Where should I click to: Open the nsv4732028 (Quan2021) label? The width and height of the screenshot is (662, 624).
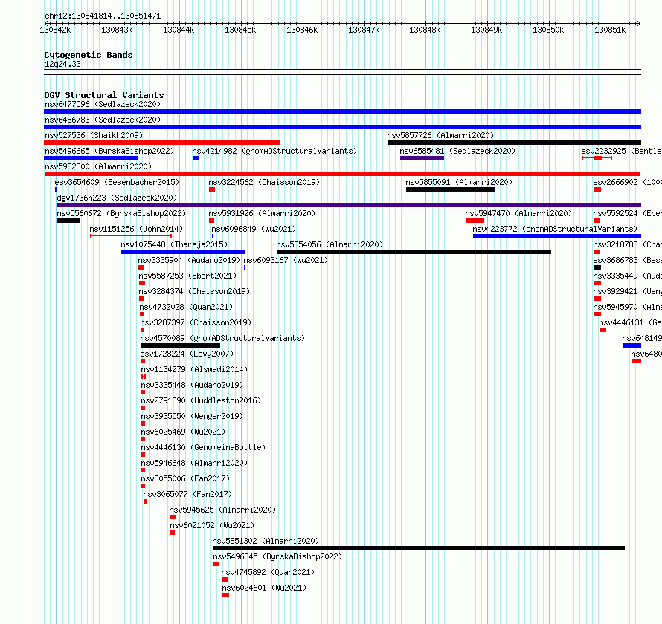point(186,307)
